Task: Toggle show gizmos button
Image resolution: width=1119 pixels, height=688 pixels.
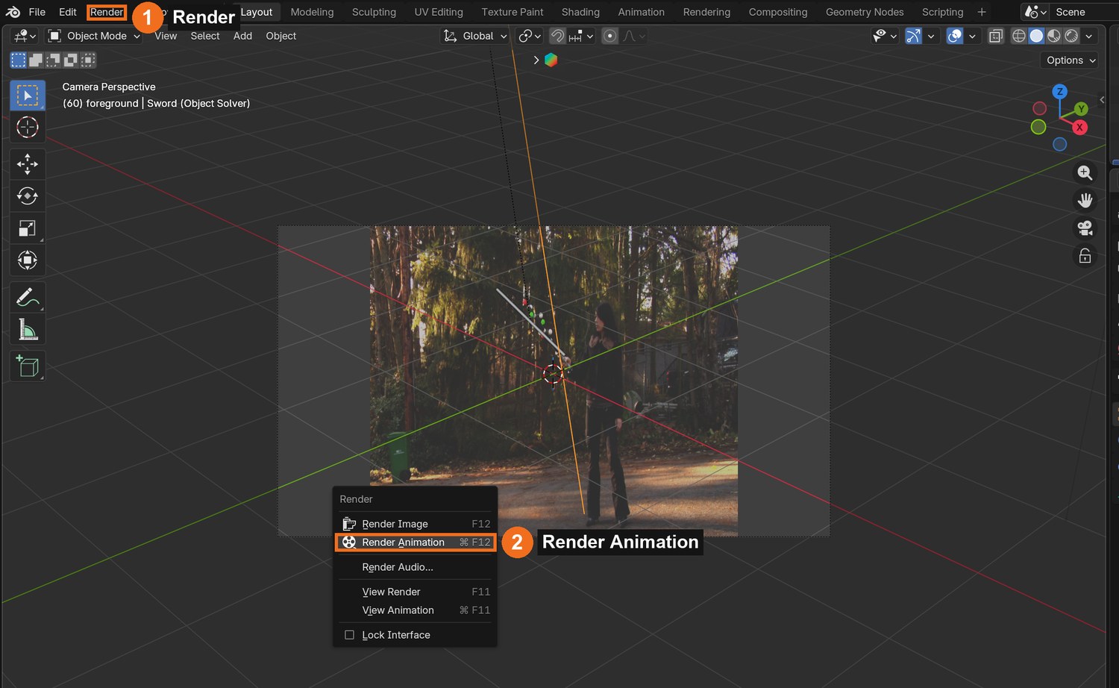Action: click(x=914, y=36)
